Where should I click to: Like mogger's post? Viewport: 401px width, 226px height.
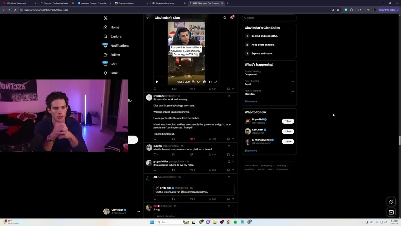point(192,154)
